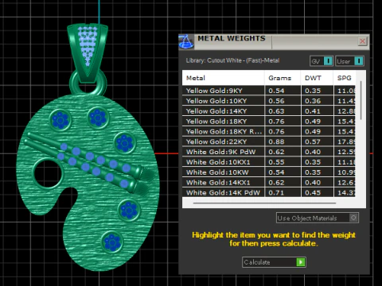Viewport: 382px width, 286px height.
Task: Sort by the Grams column header
Action: pyautogui.click(x=283, y=78)
